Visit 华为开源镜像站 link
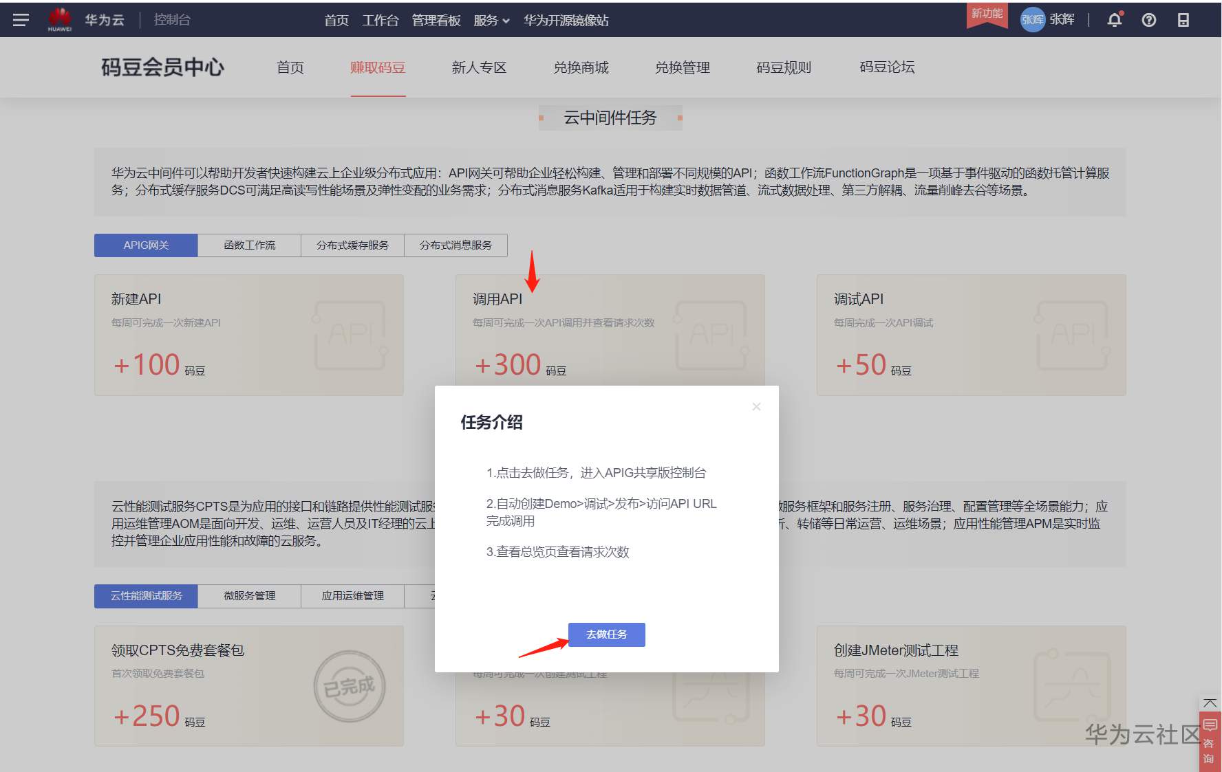This screenshot has width=1222, height=772. (566, 21)
